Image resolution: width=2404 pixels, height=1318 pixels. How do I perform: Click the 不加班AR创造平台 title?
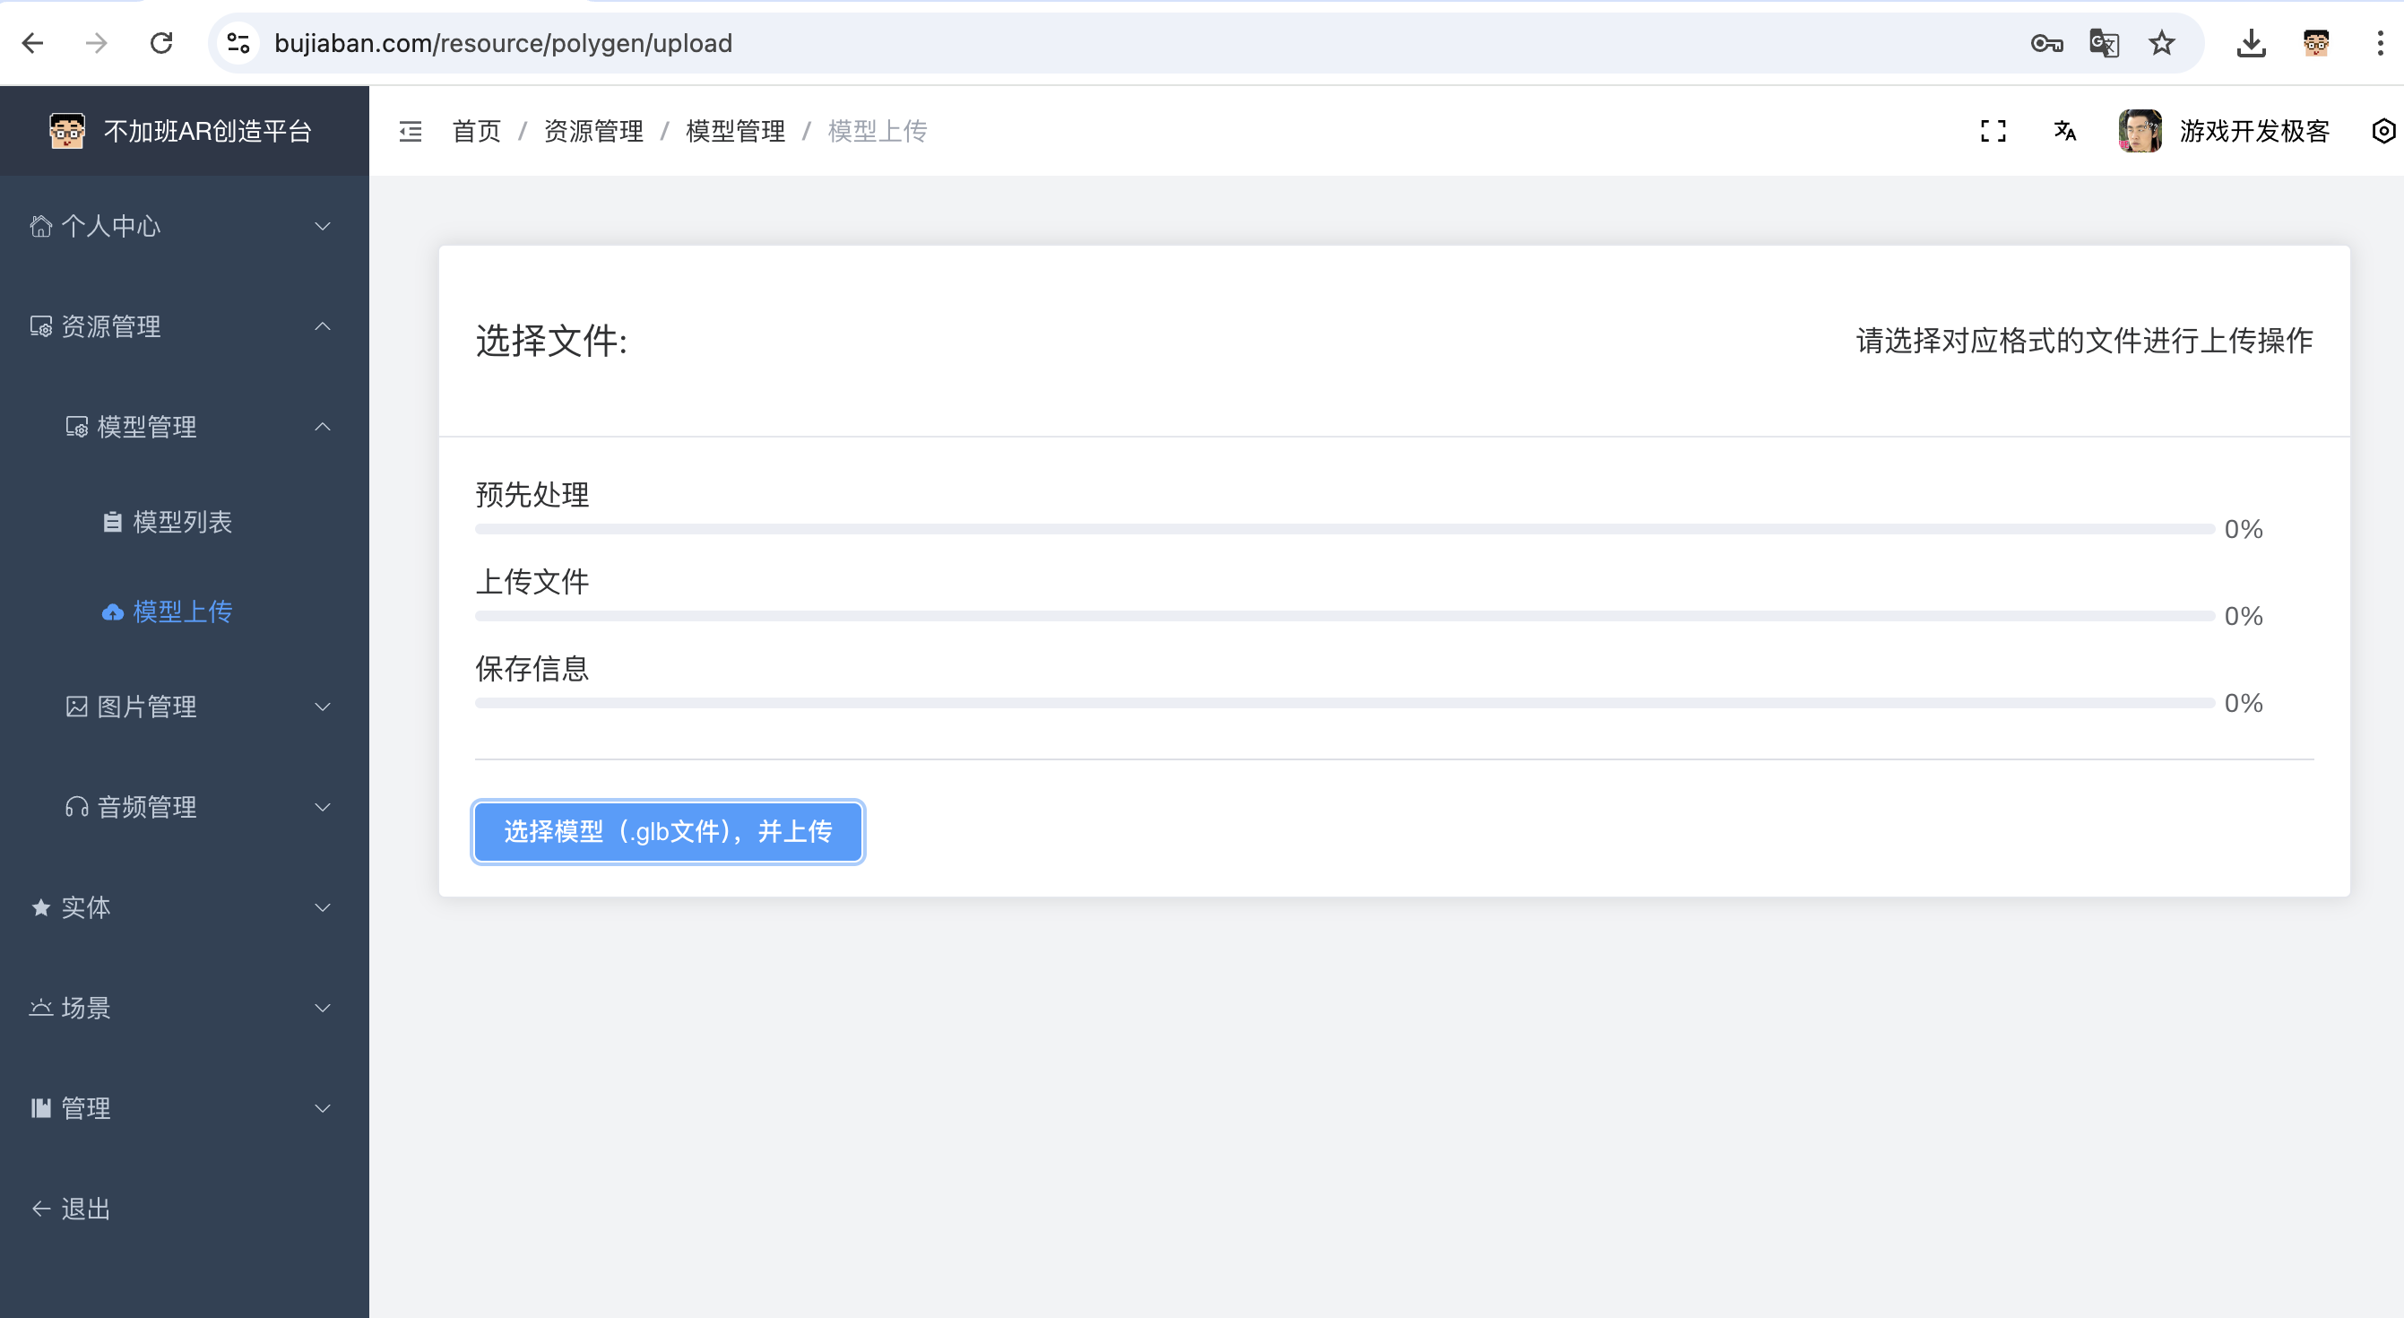coord(207,131)
